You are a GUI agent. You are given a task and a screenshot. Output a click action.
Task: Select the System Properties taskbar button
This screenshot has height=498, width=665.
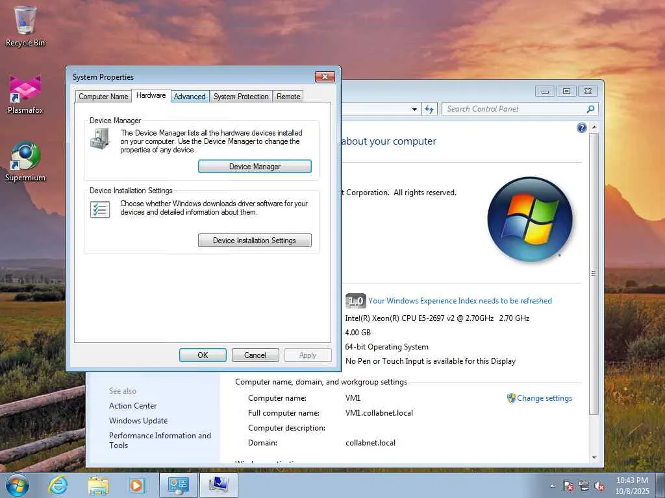coord(218,485)
